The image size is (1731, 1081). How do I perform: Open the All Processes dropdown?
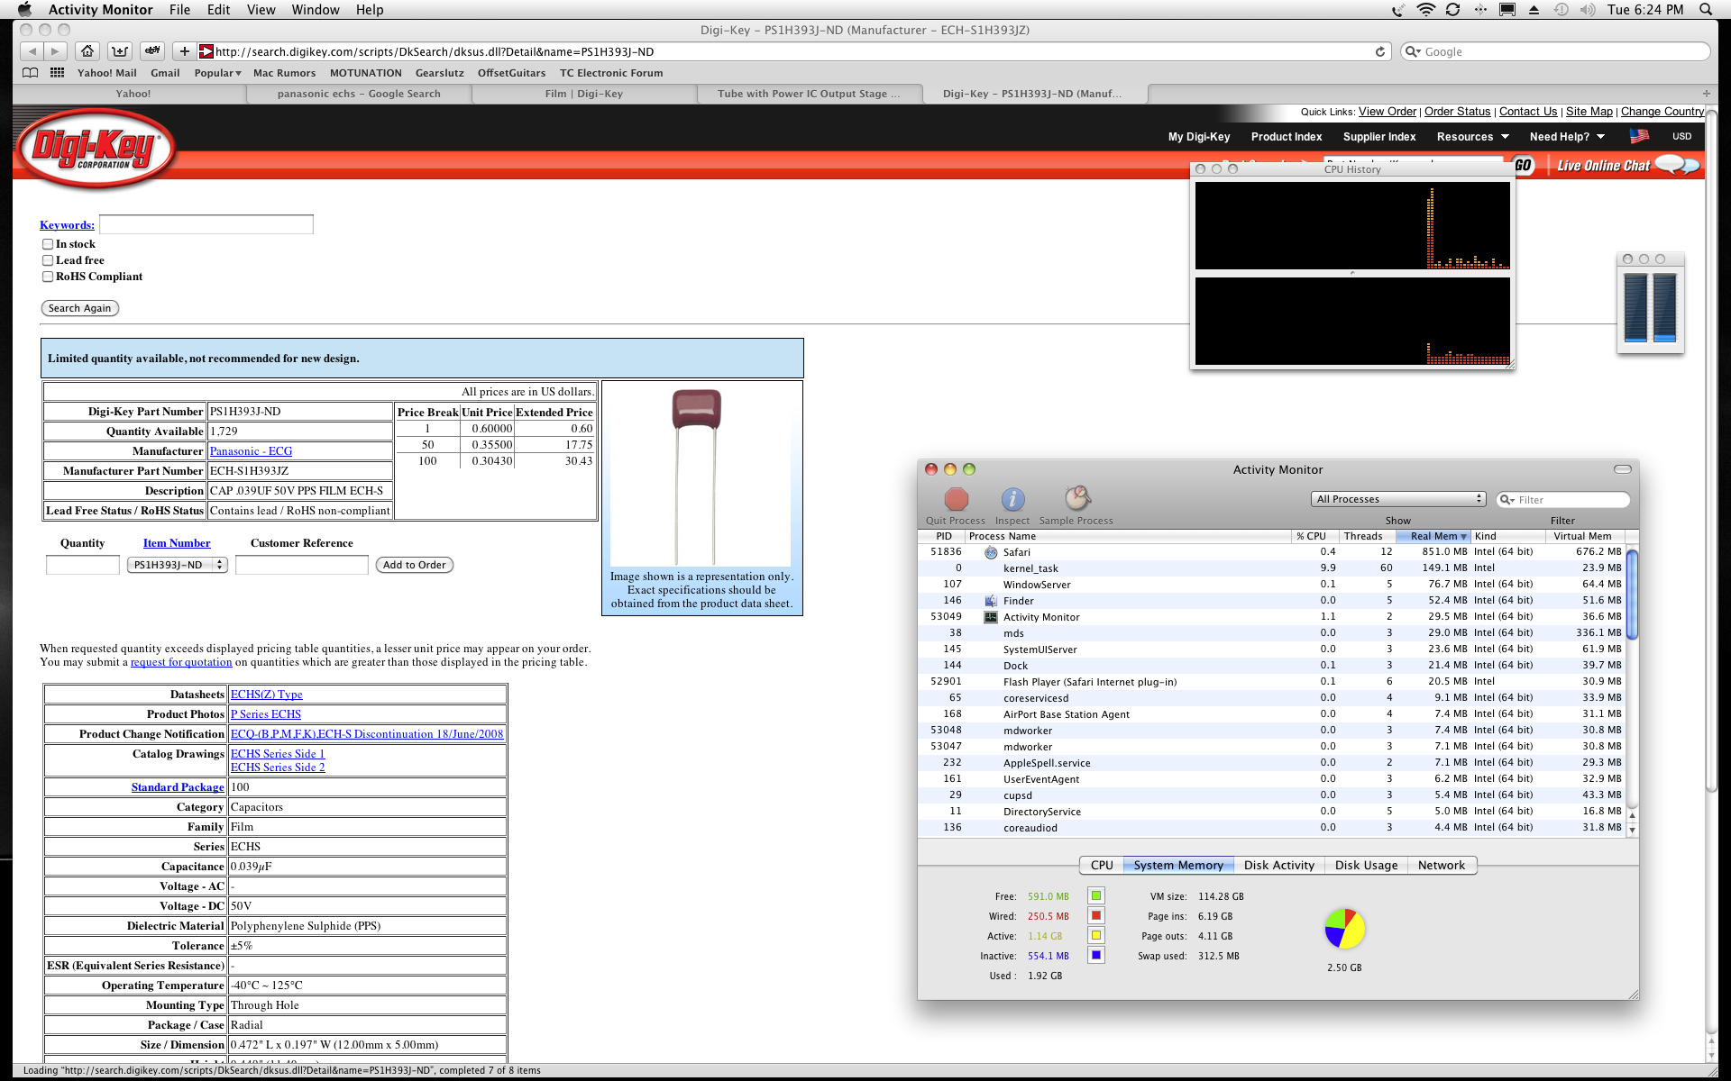pos(1397,499)
